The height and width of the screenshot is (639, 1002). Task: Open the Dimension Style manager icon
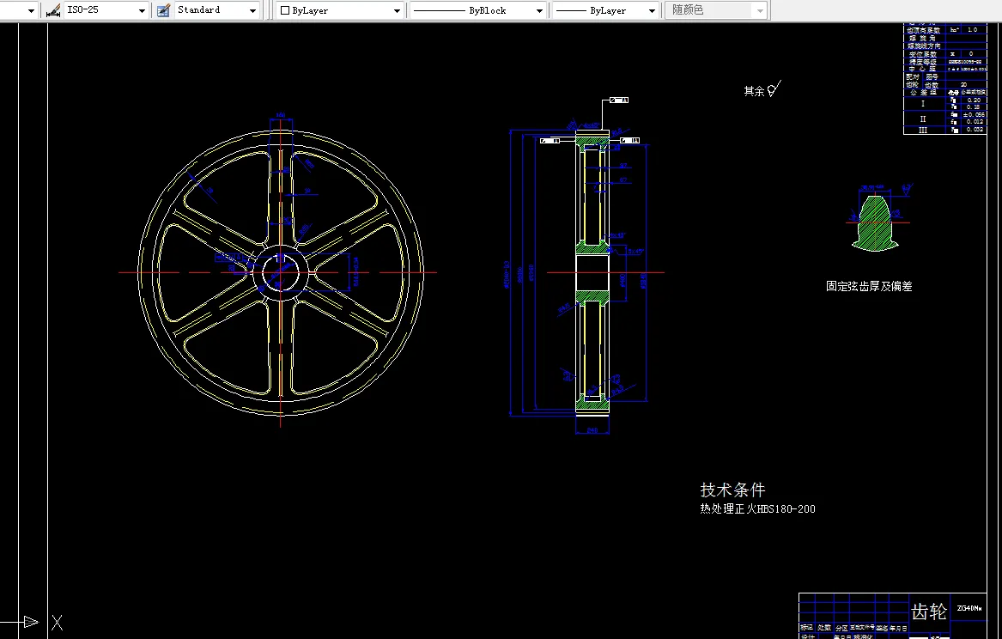(54, 10)
